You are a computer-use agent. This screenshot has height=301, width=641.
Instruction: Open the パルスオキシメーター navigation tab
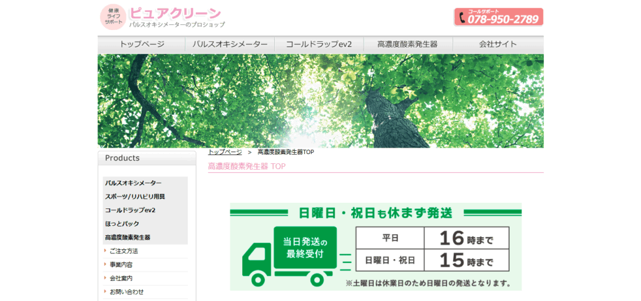tap(230, 44)
